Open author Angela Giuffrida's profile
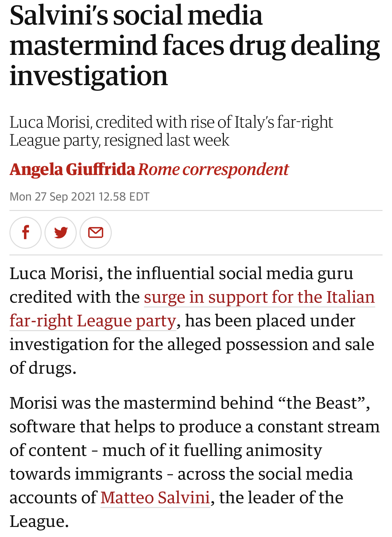 coord(72,169)
